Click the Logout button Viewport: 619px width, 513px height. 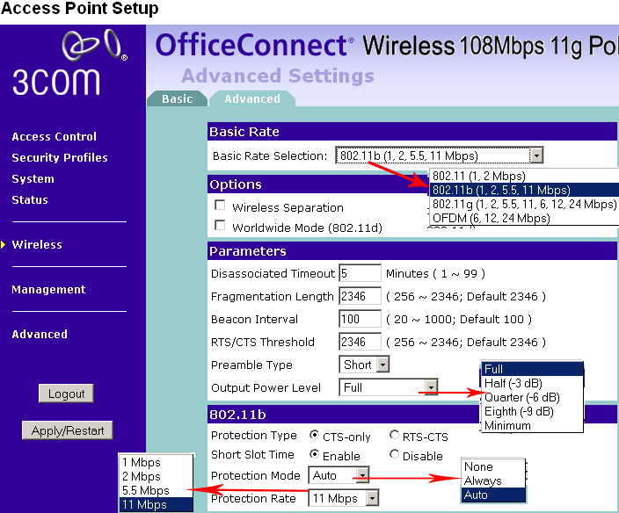point(66,394)
